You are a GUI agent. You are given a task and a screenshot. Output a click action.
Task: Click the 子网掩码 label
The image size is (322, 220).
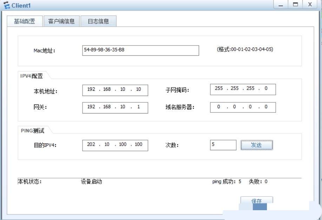177,90
